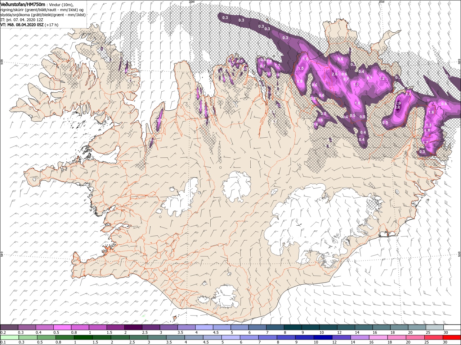Click the 0.2 label on the snow scale
461x345 pixels.
coord(3,332)
